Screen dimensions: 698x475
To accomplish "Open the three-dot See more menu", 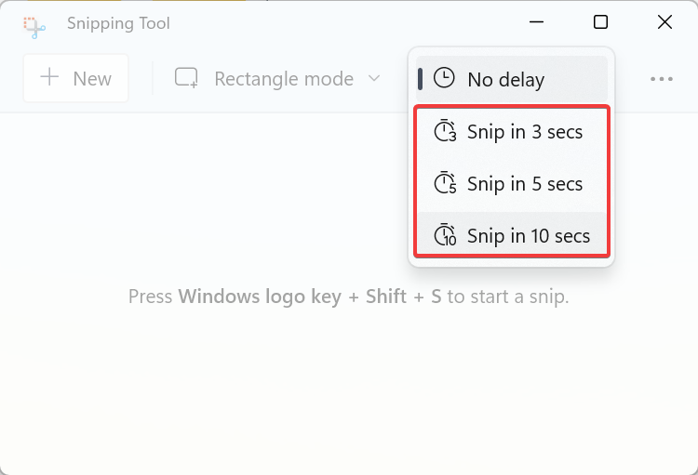I will (662, 79).
